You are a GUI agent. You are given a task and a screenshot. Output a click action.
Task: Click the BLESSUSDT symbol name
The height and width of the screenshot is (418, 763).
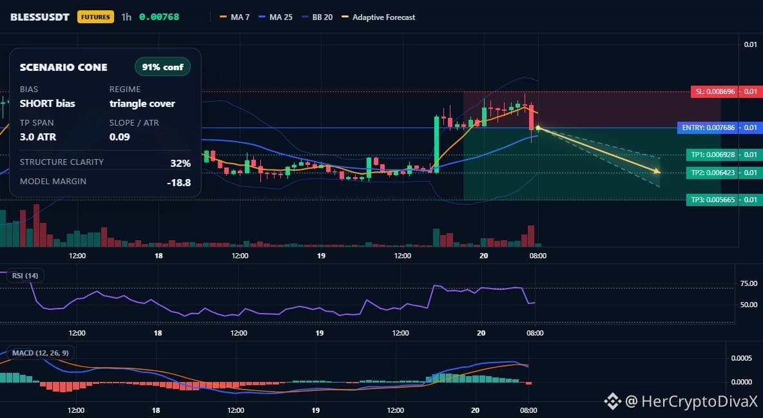point(40,17)
